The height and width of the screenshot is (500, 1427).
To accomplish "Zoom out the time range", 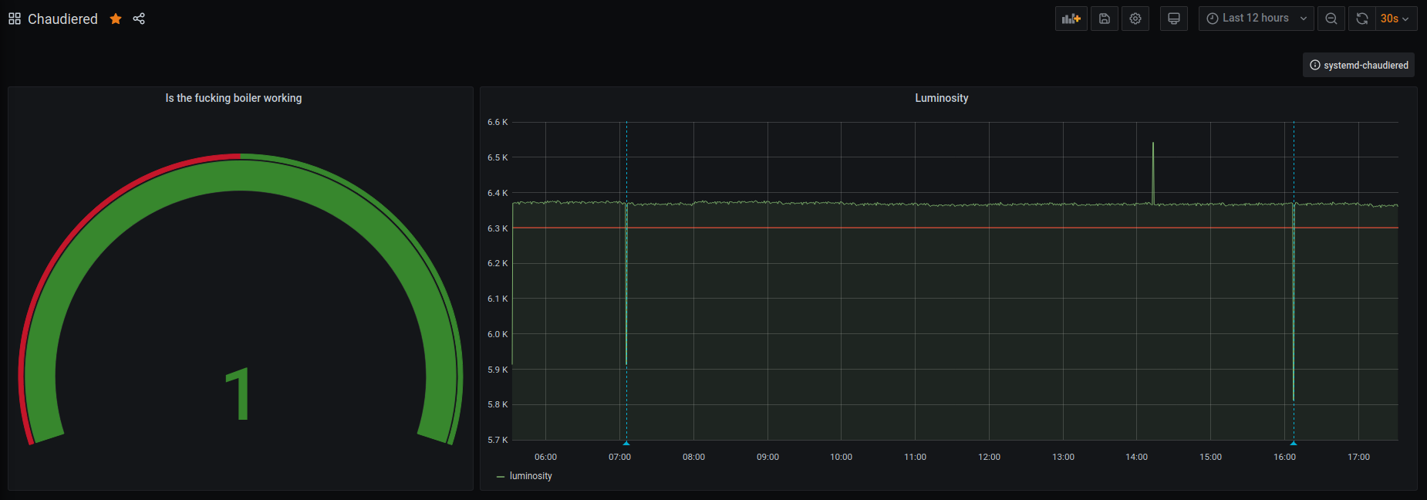I will pos(1331,19).
